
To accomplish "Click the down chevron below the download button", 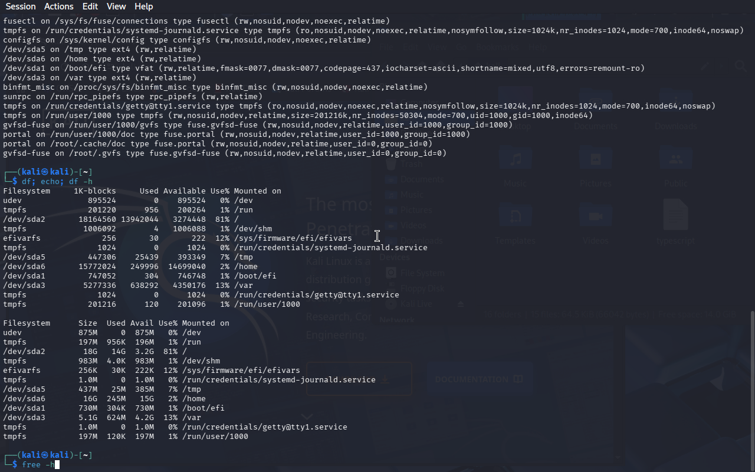I will pos(307,418).
